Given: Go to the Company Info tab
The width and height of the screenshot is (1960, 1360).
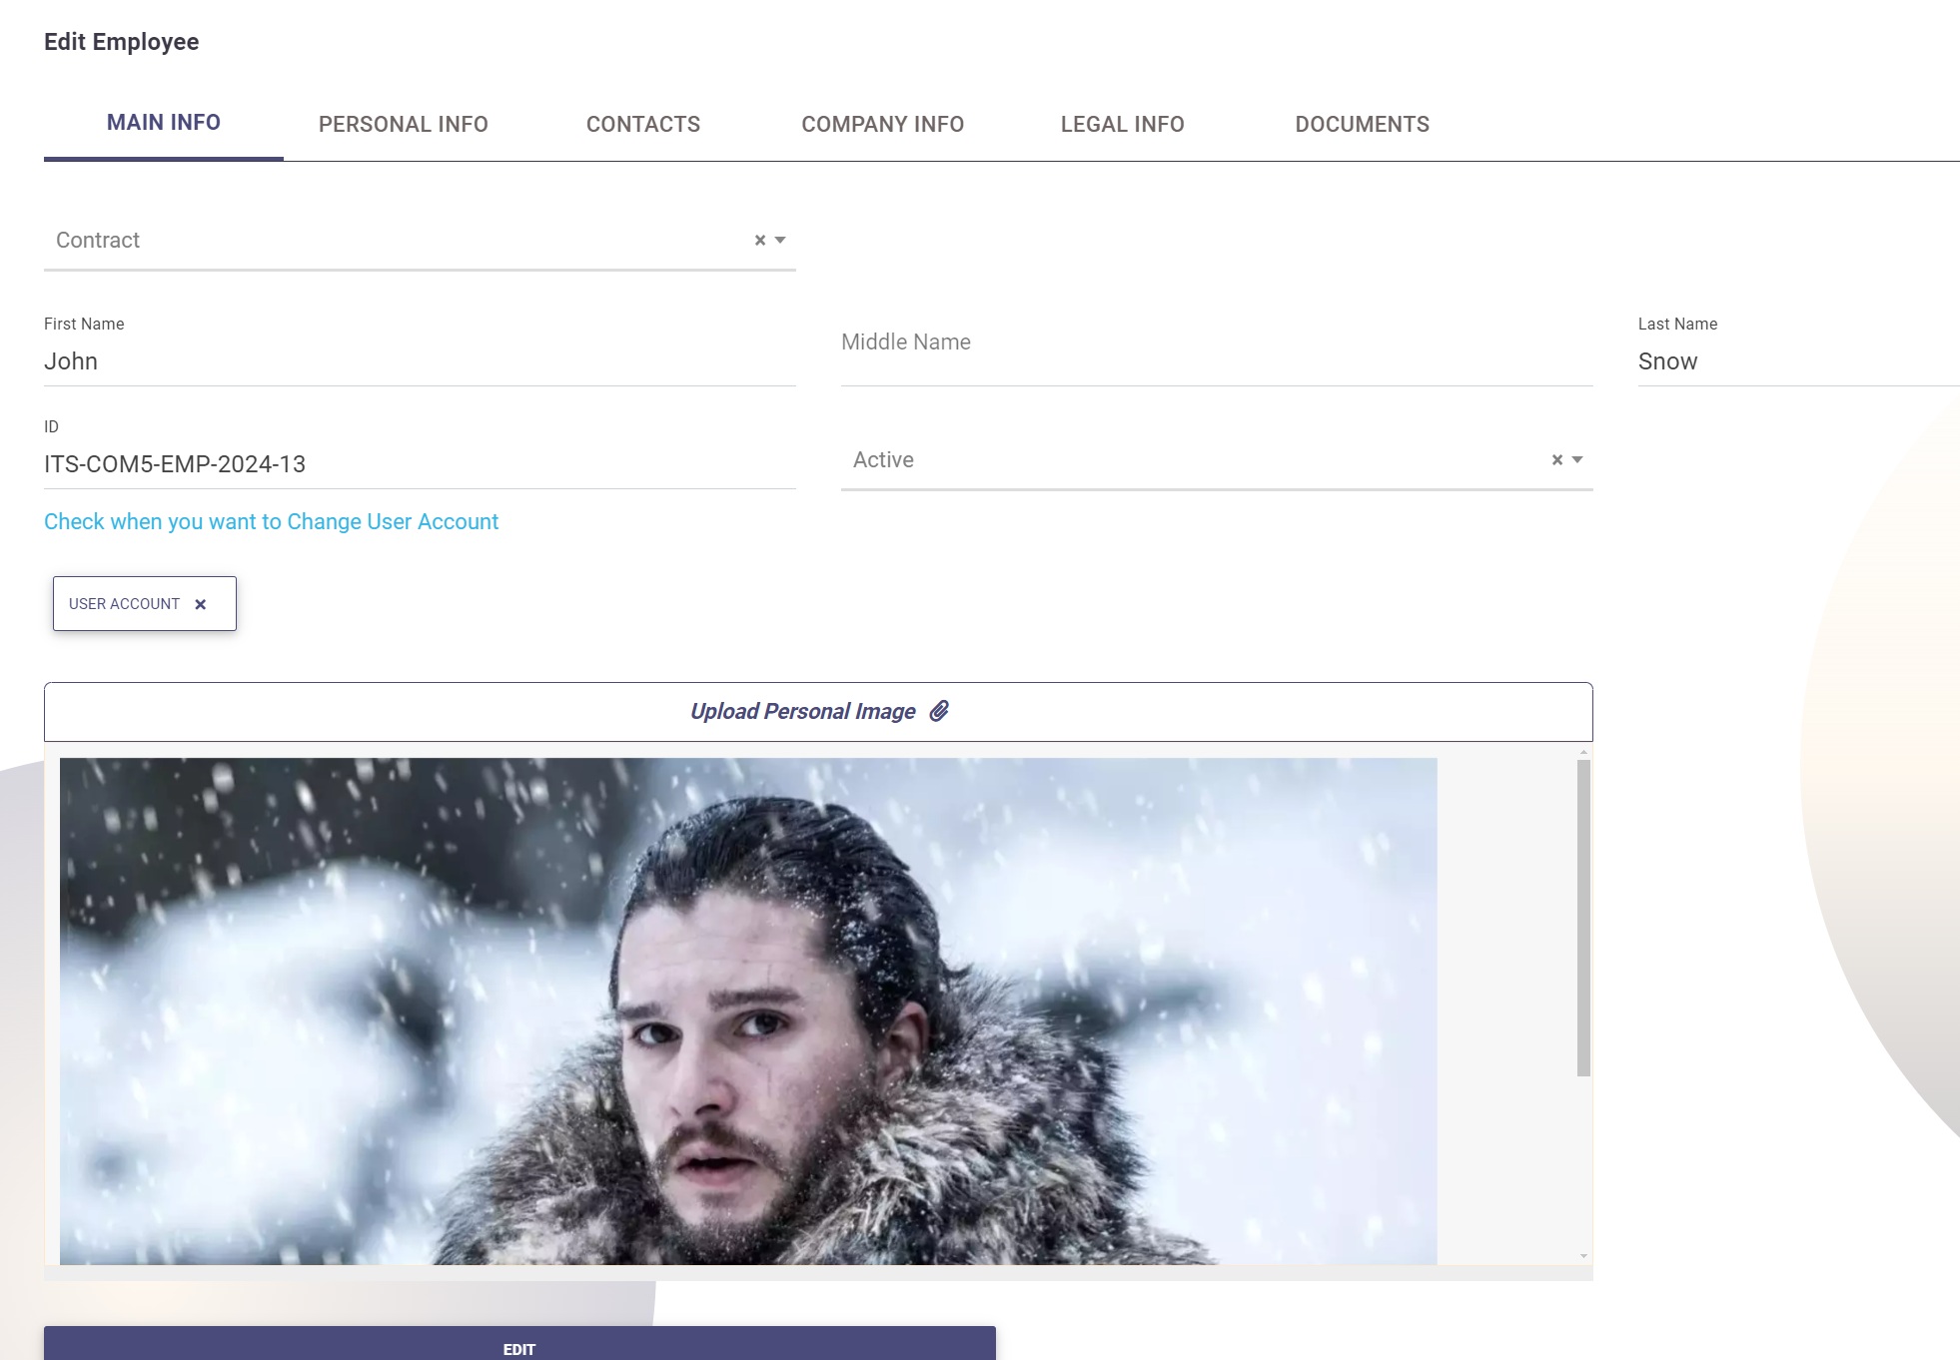Looking at the screenshot, I should pyautogui.click(x=883, y=124).
